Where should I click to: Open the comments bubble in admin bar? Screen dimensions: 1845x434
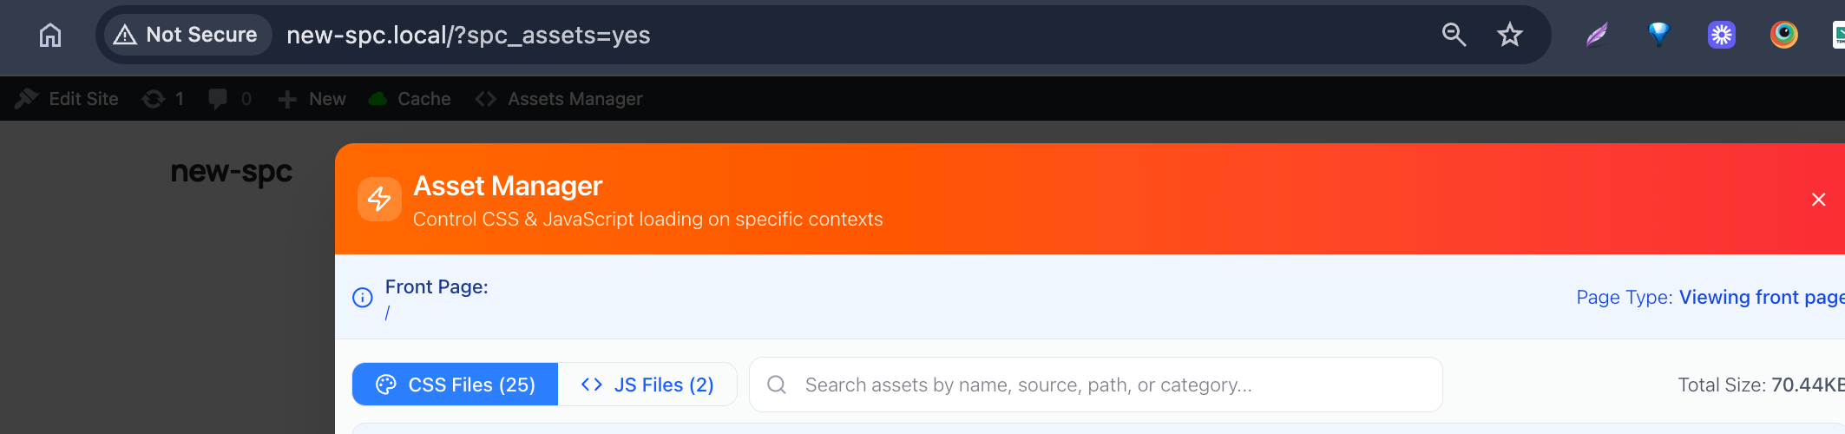coord(230,99)
